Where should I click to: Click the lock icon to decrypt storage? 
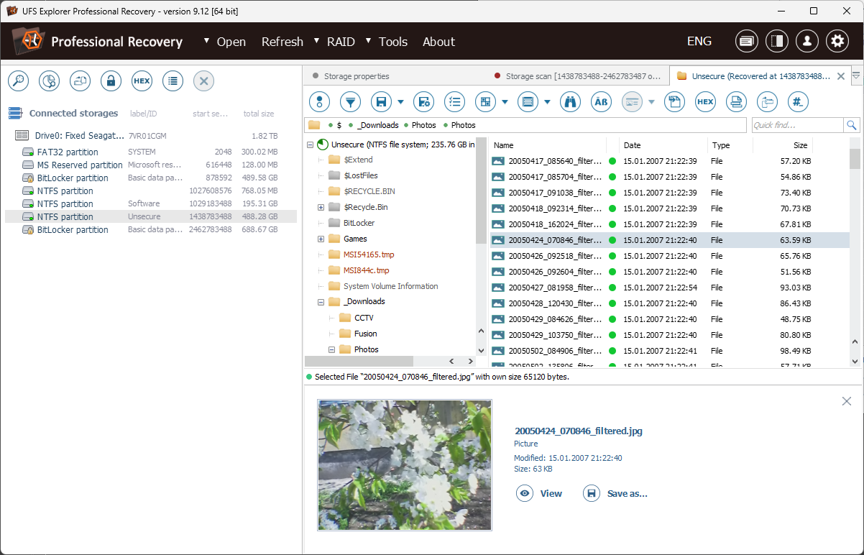pyautogui.click(x=111, y=81)
